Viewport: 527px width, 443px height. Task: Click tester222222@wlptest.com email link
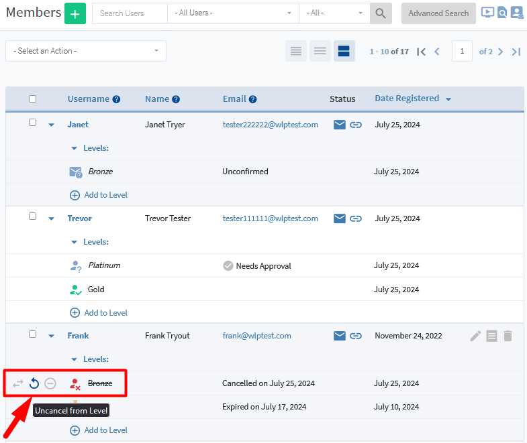(x=271, y=125)
